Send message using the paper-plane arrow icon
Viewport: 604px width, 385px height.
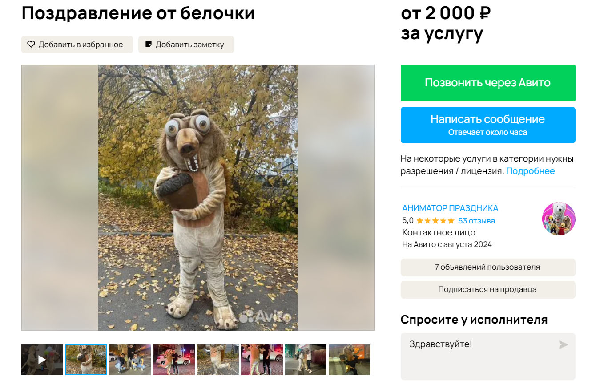click(x=563, y=344)
